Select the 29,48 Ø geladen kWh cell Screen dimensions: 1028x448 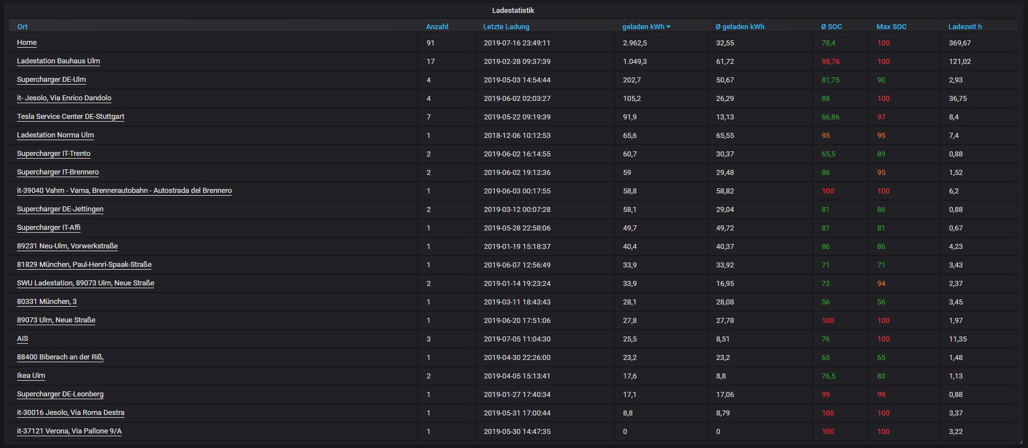(x=725, y=172)
